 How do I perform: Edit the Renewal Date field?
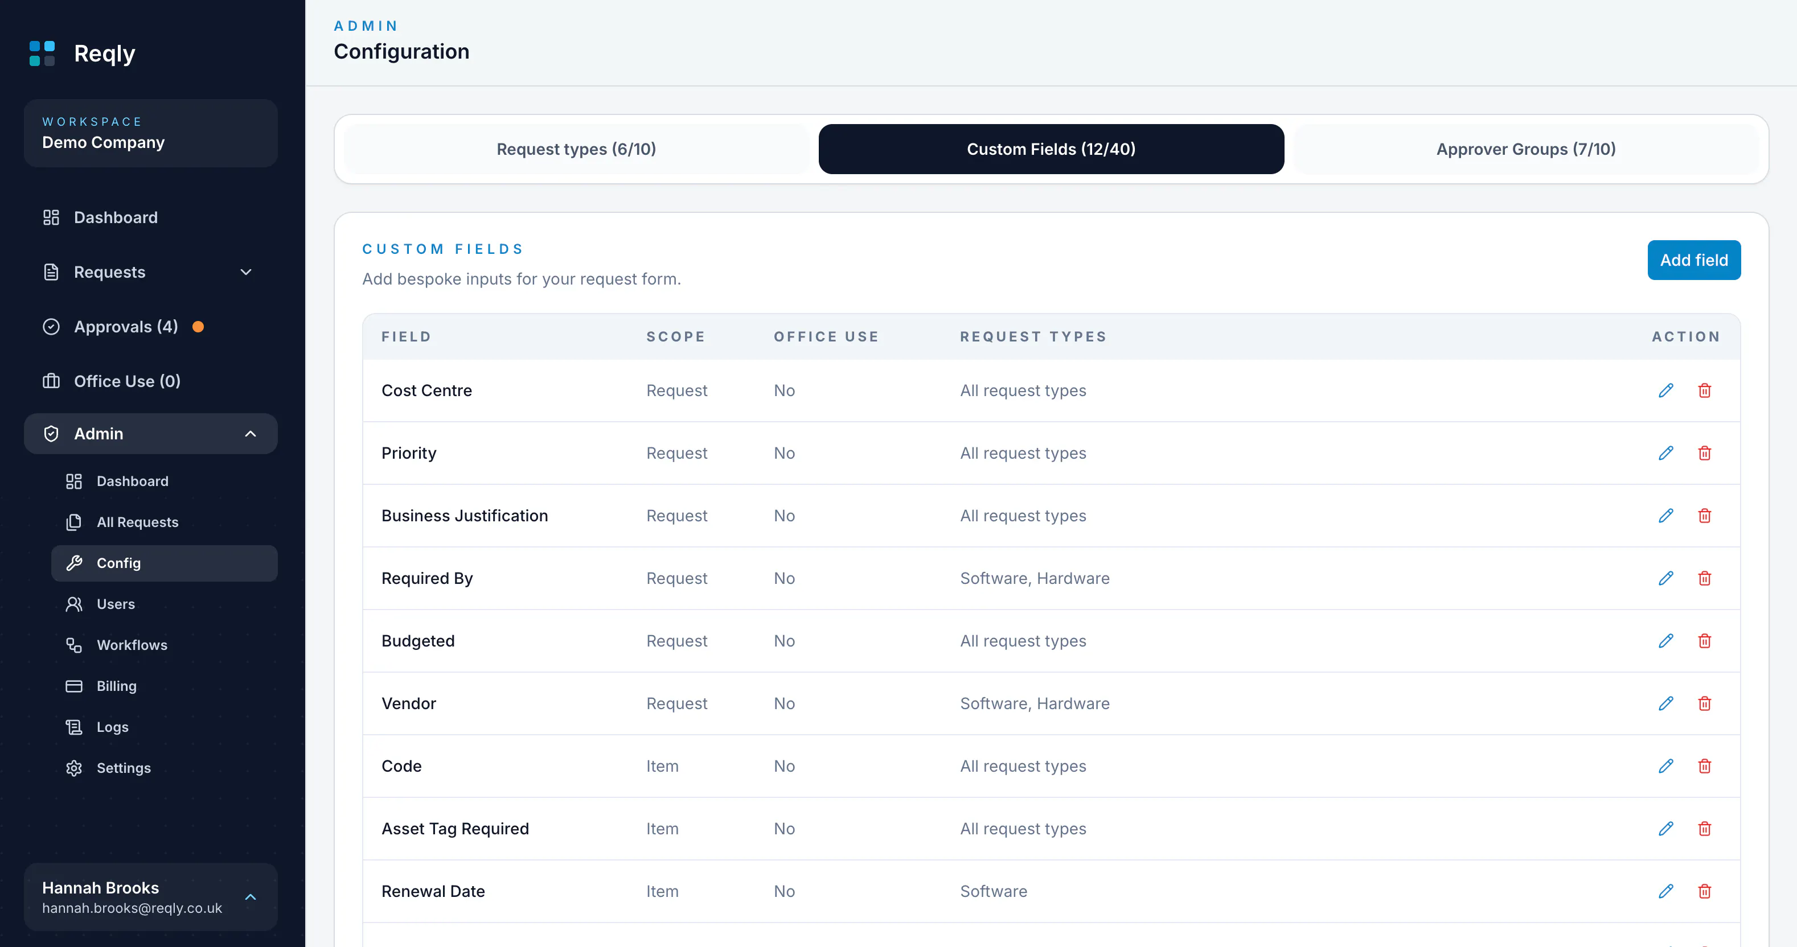pos(1666,891)
